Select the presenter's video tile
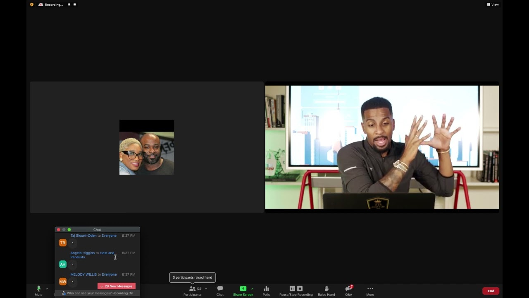 pyautogui.click(x=382, y=147)
